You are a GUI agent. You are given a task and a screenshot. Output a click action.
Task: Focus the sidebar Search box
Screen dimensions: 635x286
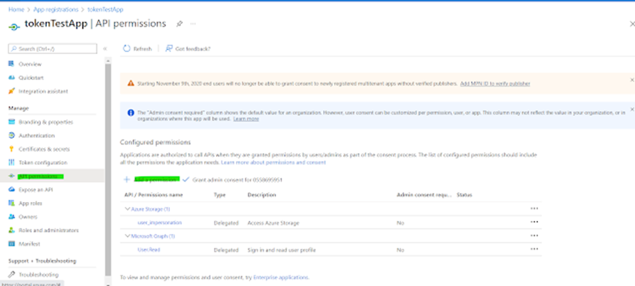click(53, 49)
